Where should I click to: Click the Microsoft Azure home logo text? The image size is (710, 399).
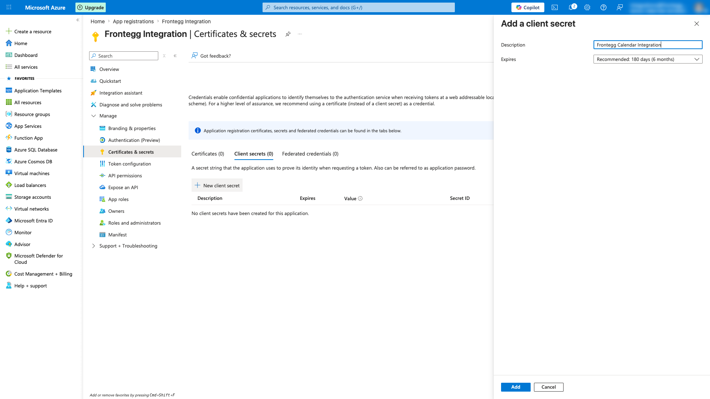coord(45,7)
